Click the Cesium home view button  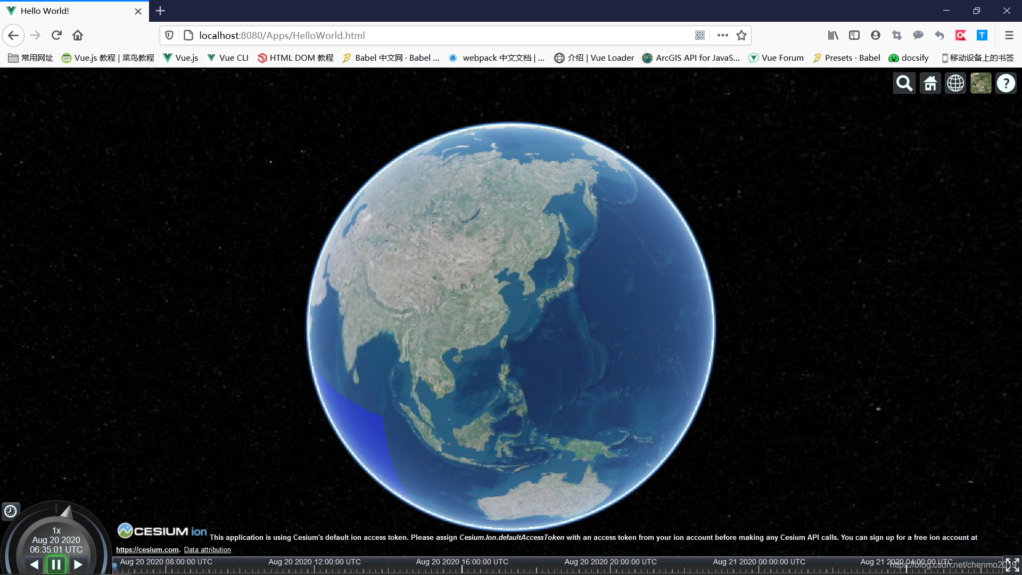(x=930, y=84)
